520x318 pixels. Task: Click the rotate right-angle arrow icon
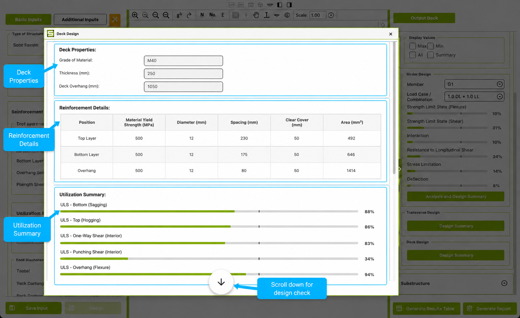click(x=179, y=15)
